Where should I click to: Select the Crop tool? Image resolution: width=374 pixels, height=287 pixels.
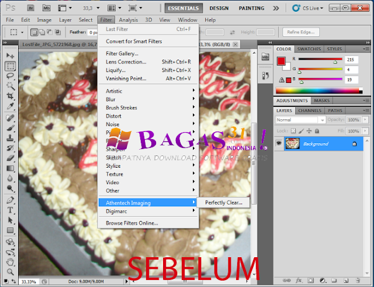pos(10,96)
